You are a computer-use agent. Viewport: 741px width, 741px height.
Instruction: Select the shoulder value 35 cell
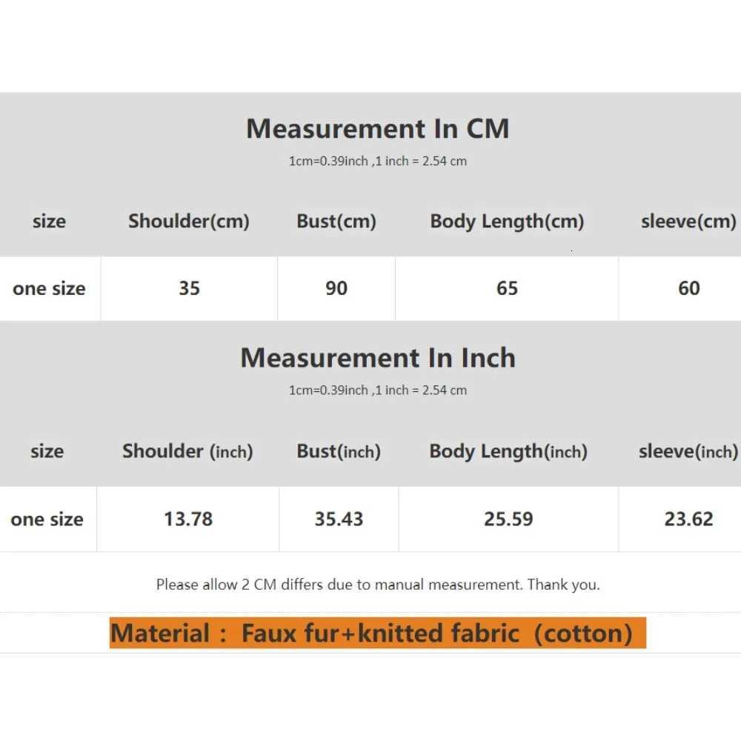tap(189, 288)
